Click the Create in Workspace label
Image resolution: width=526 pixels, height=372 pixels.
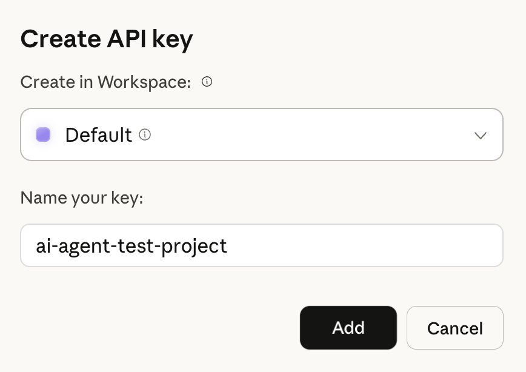pyautogui.click(x=105, y=82)
